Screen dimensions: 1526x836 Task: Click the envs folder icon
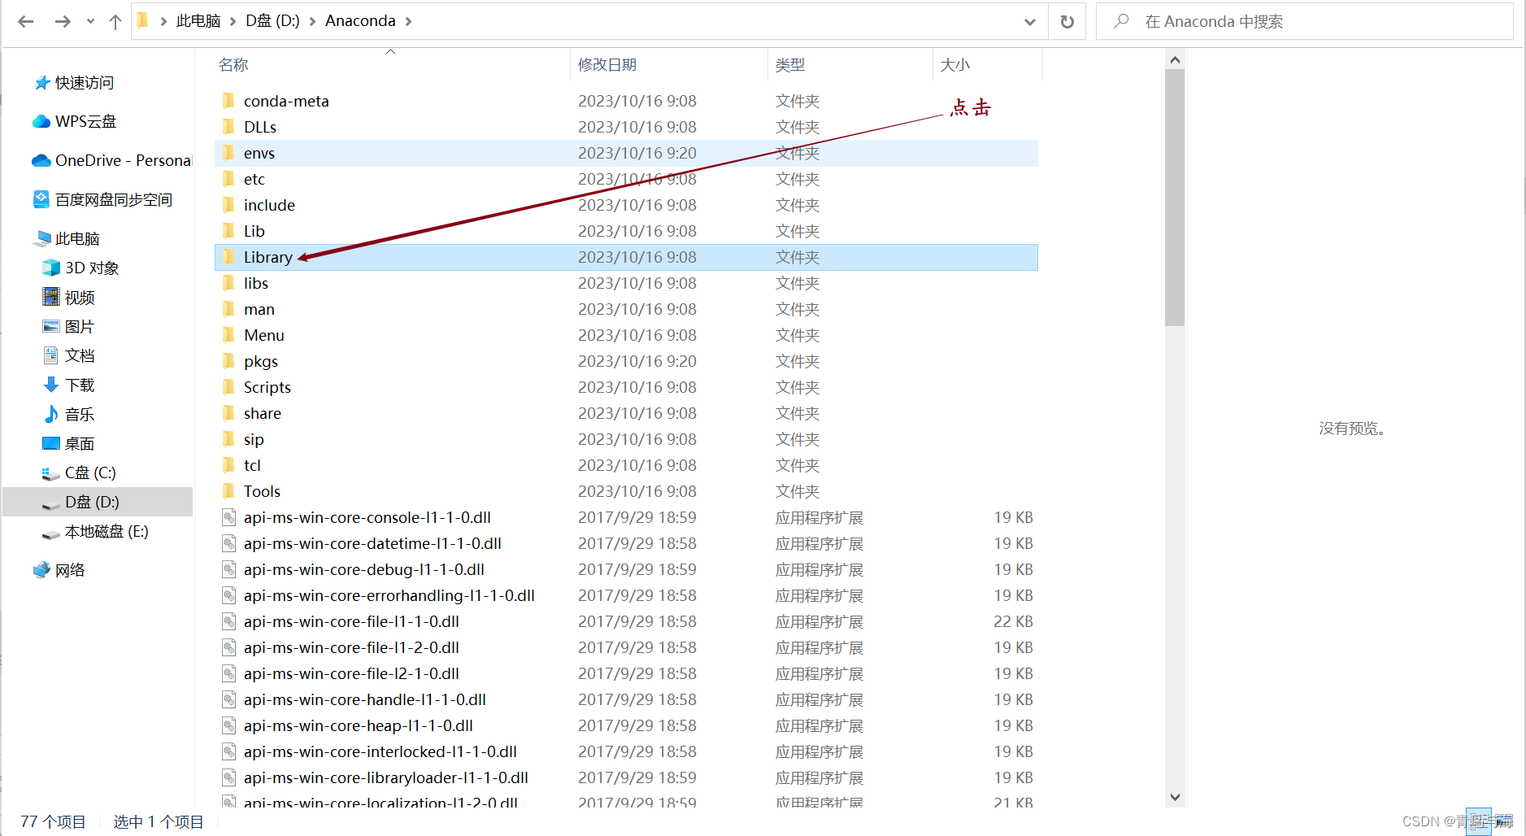click(x=228, y=153)
